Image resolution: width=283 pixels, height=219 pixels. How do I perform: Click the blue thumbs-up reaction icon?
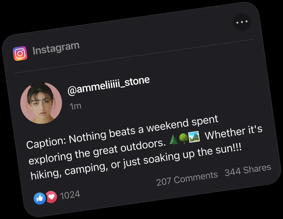(x=40, y=199)
